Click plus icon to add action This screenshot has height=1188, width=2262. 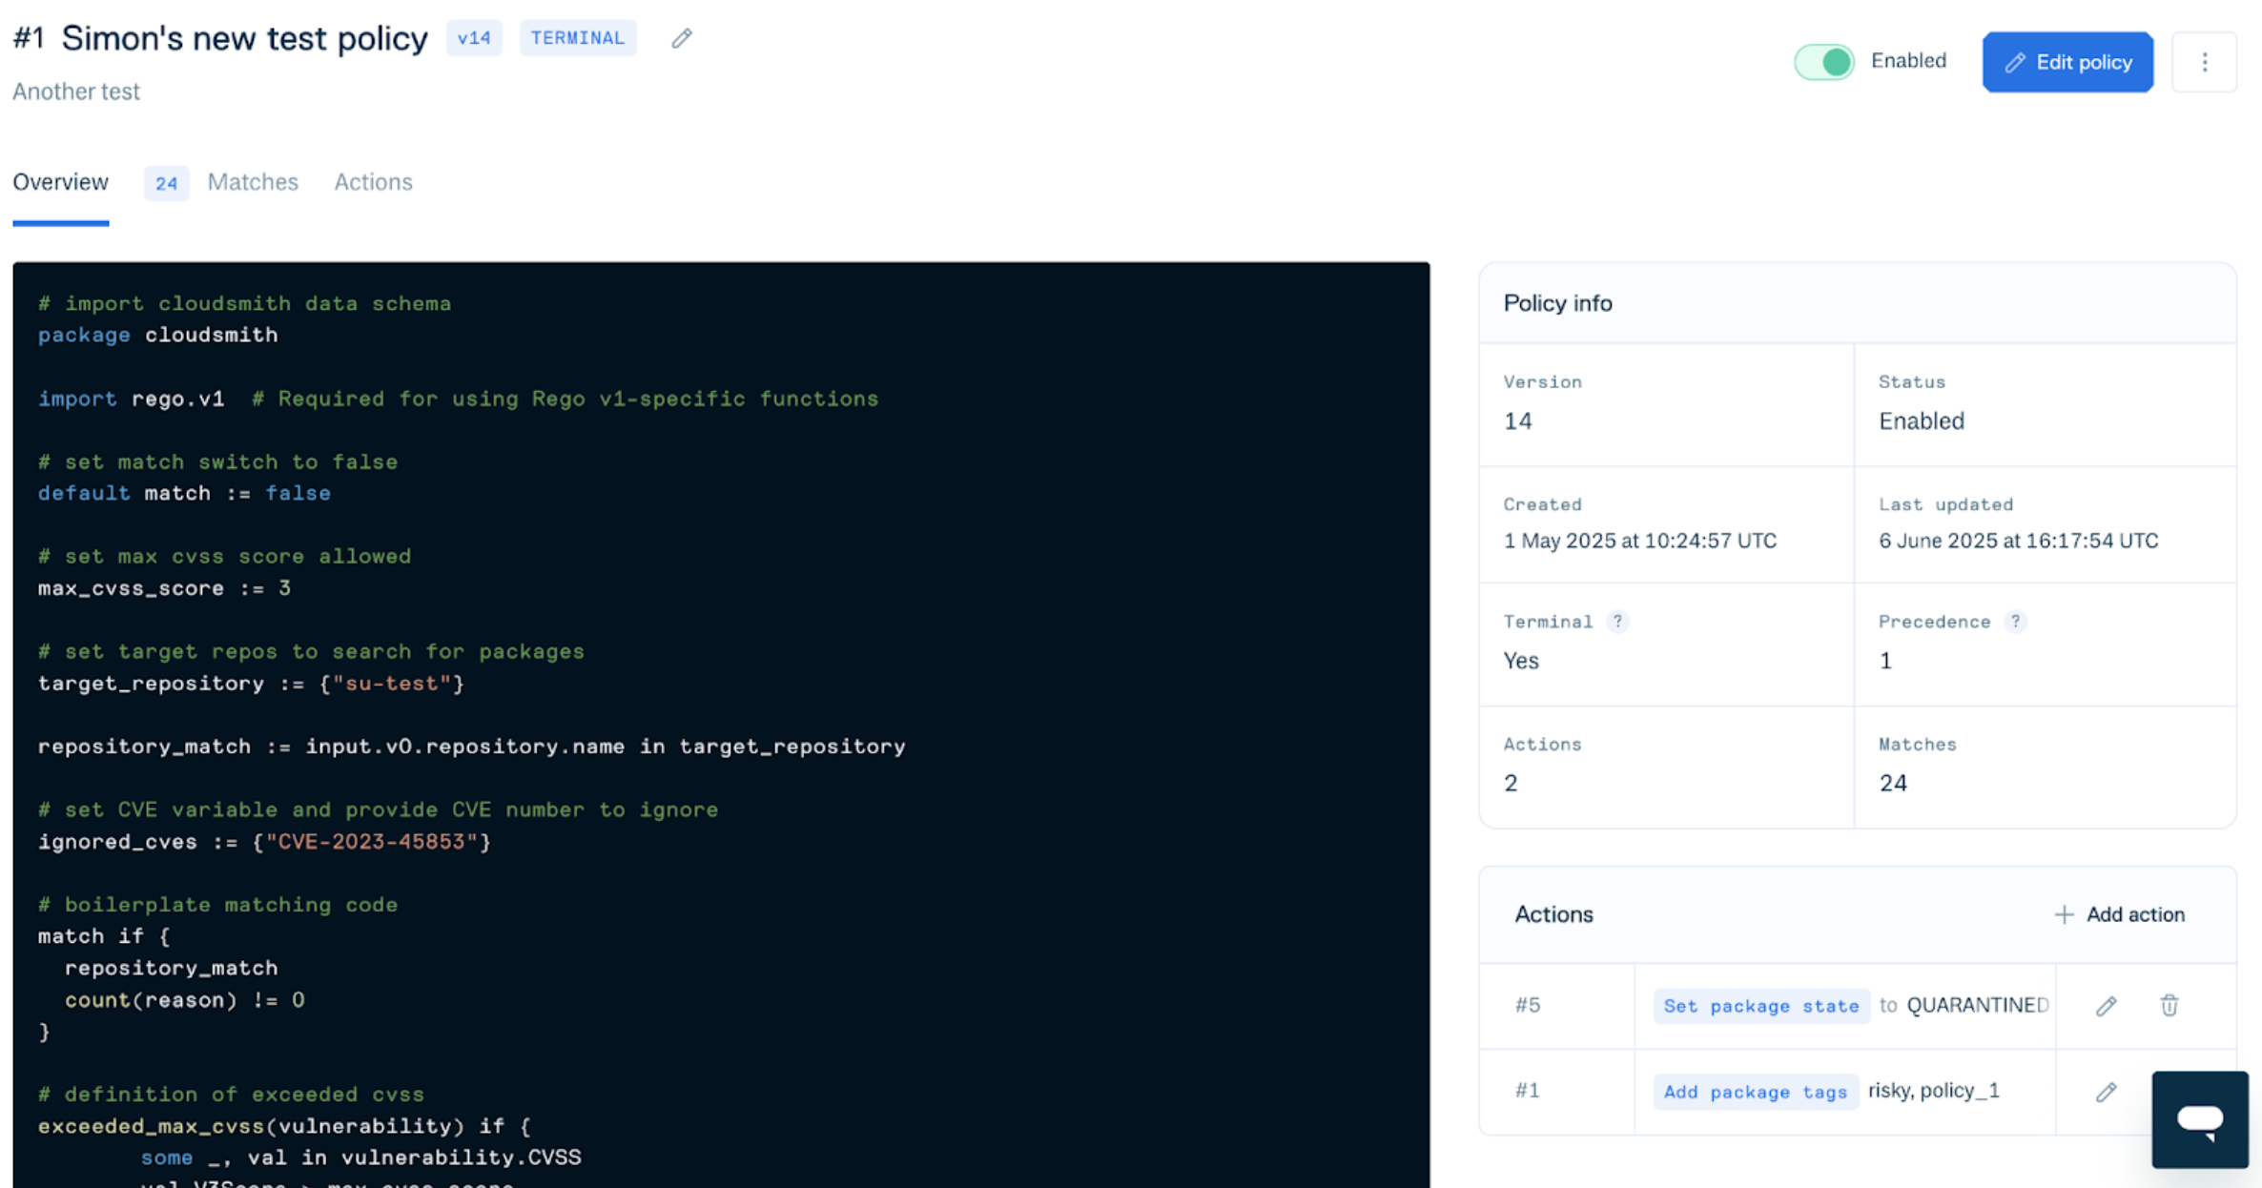(x=2064, y=914)
